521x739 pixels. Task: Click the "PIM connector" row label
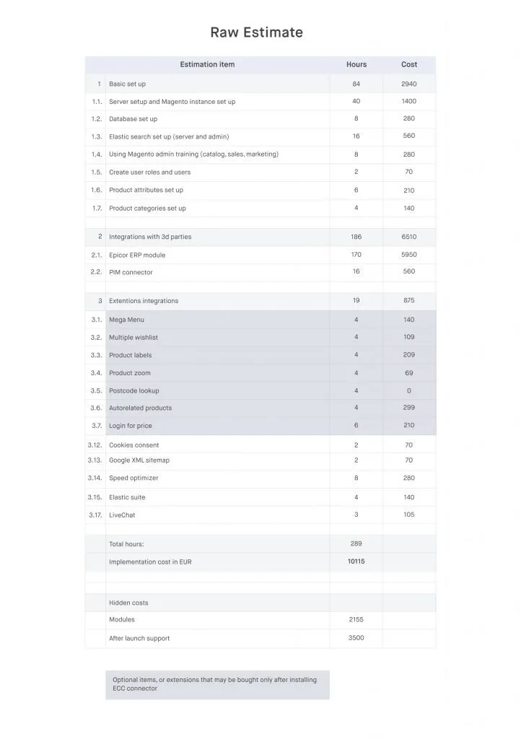pyautogui.click(x=131, y=272)
